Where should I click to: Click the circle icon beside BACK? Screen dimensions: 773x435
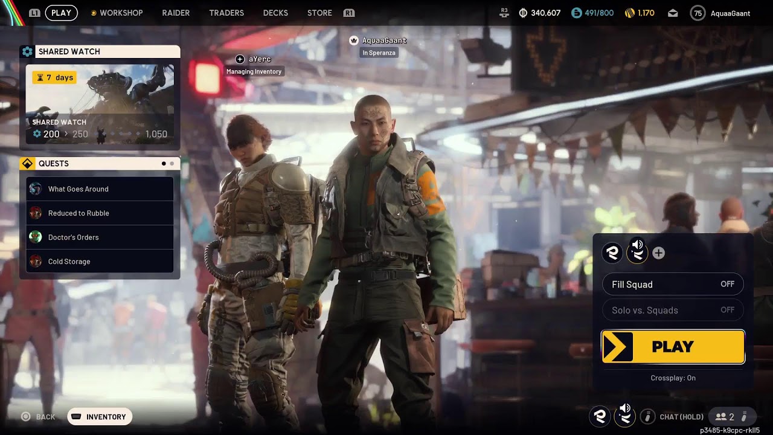[25, 417]
